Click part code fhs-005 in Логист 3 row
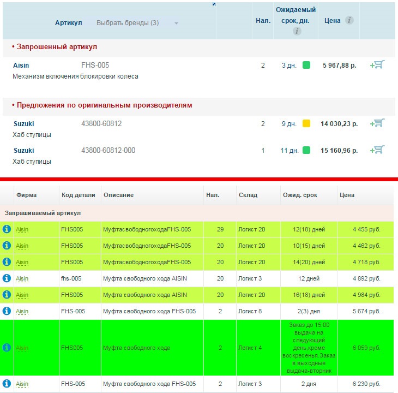The height and width of the screenshot is (393, 398). click(x=71, y=278)
